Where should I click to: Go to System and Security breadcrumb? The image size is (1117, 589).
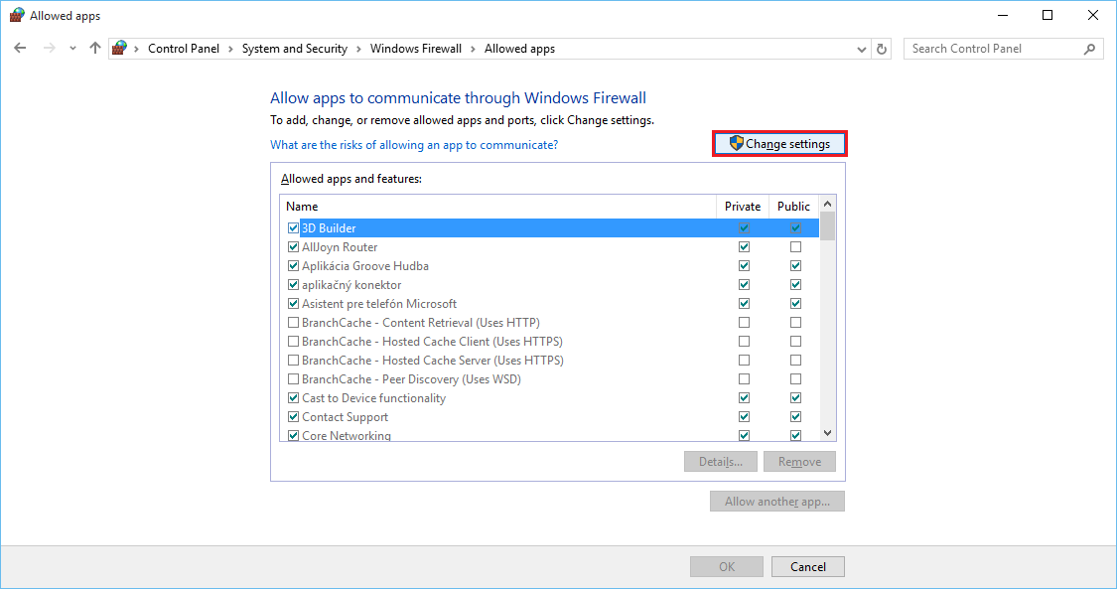294,49
